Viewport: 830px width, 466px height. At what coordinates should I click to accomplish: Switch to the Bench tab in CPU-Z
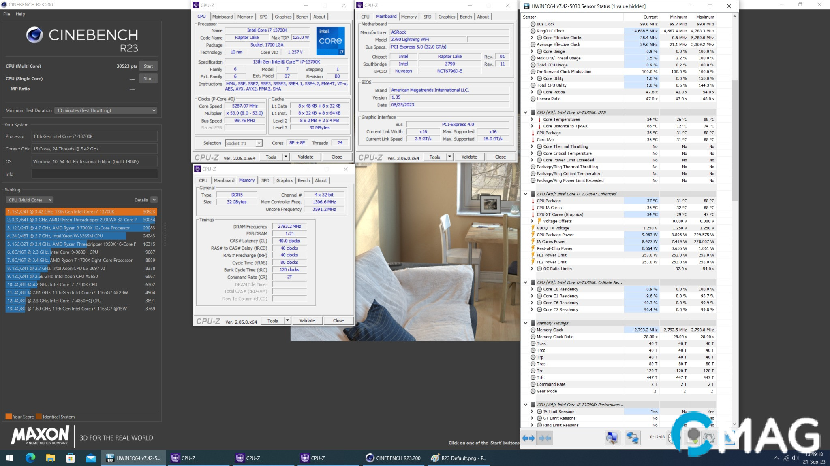point(302,17)
